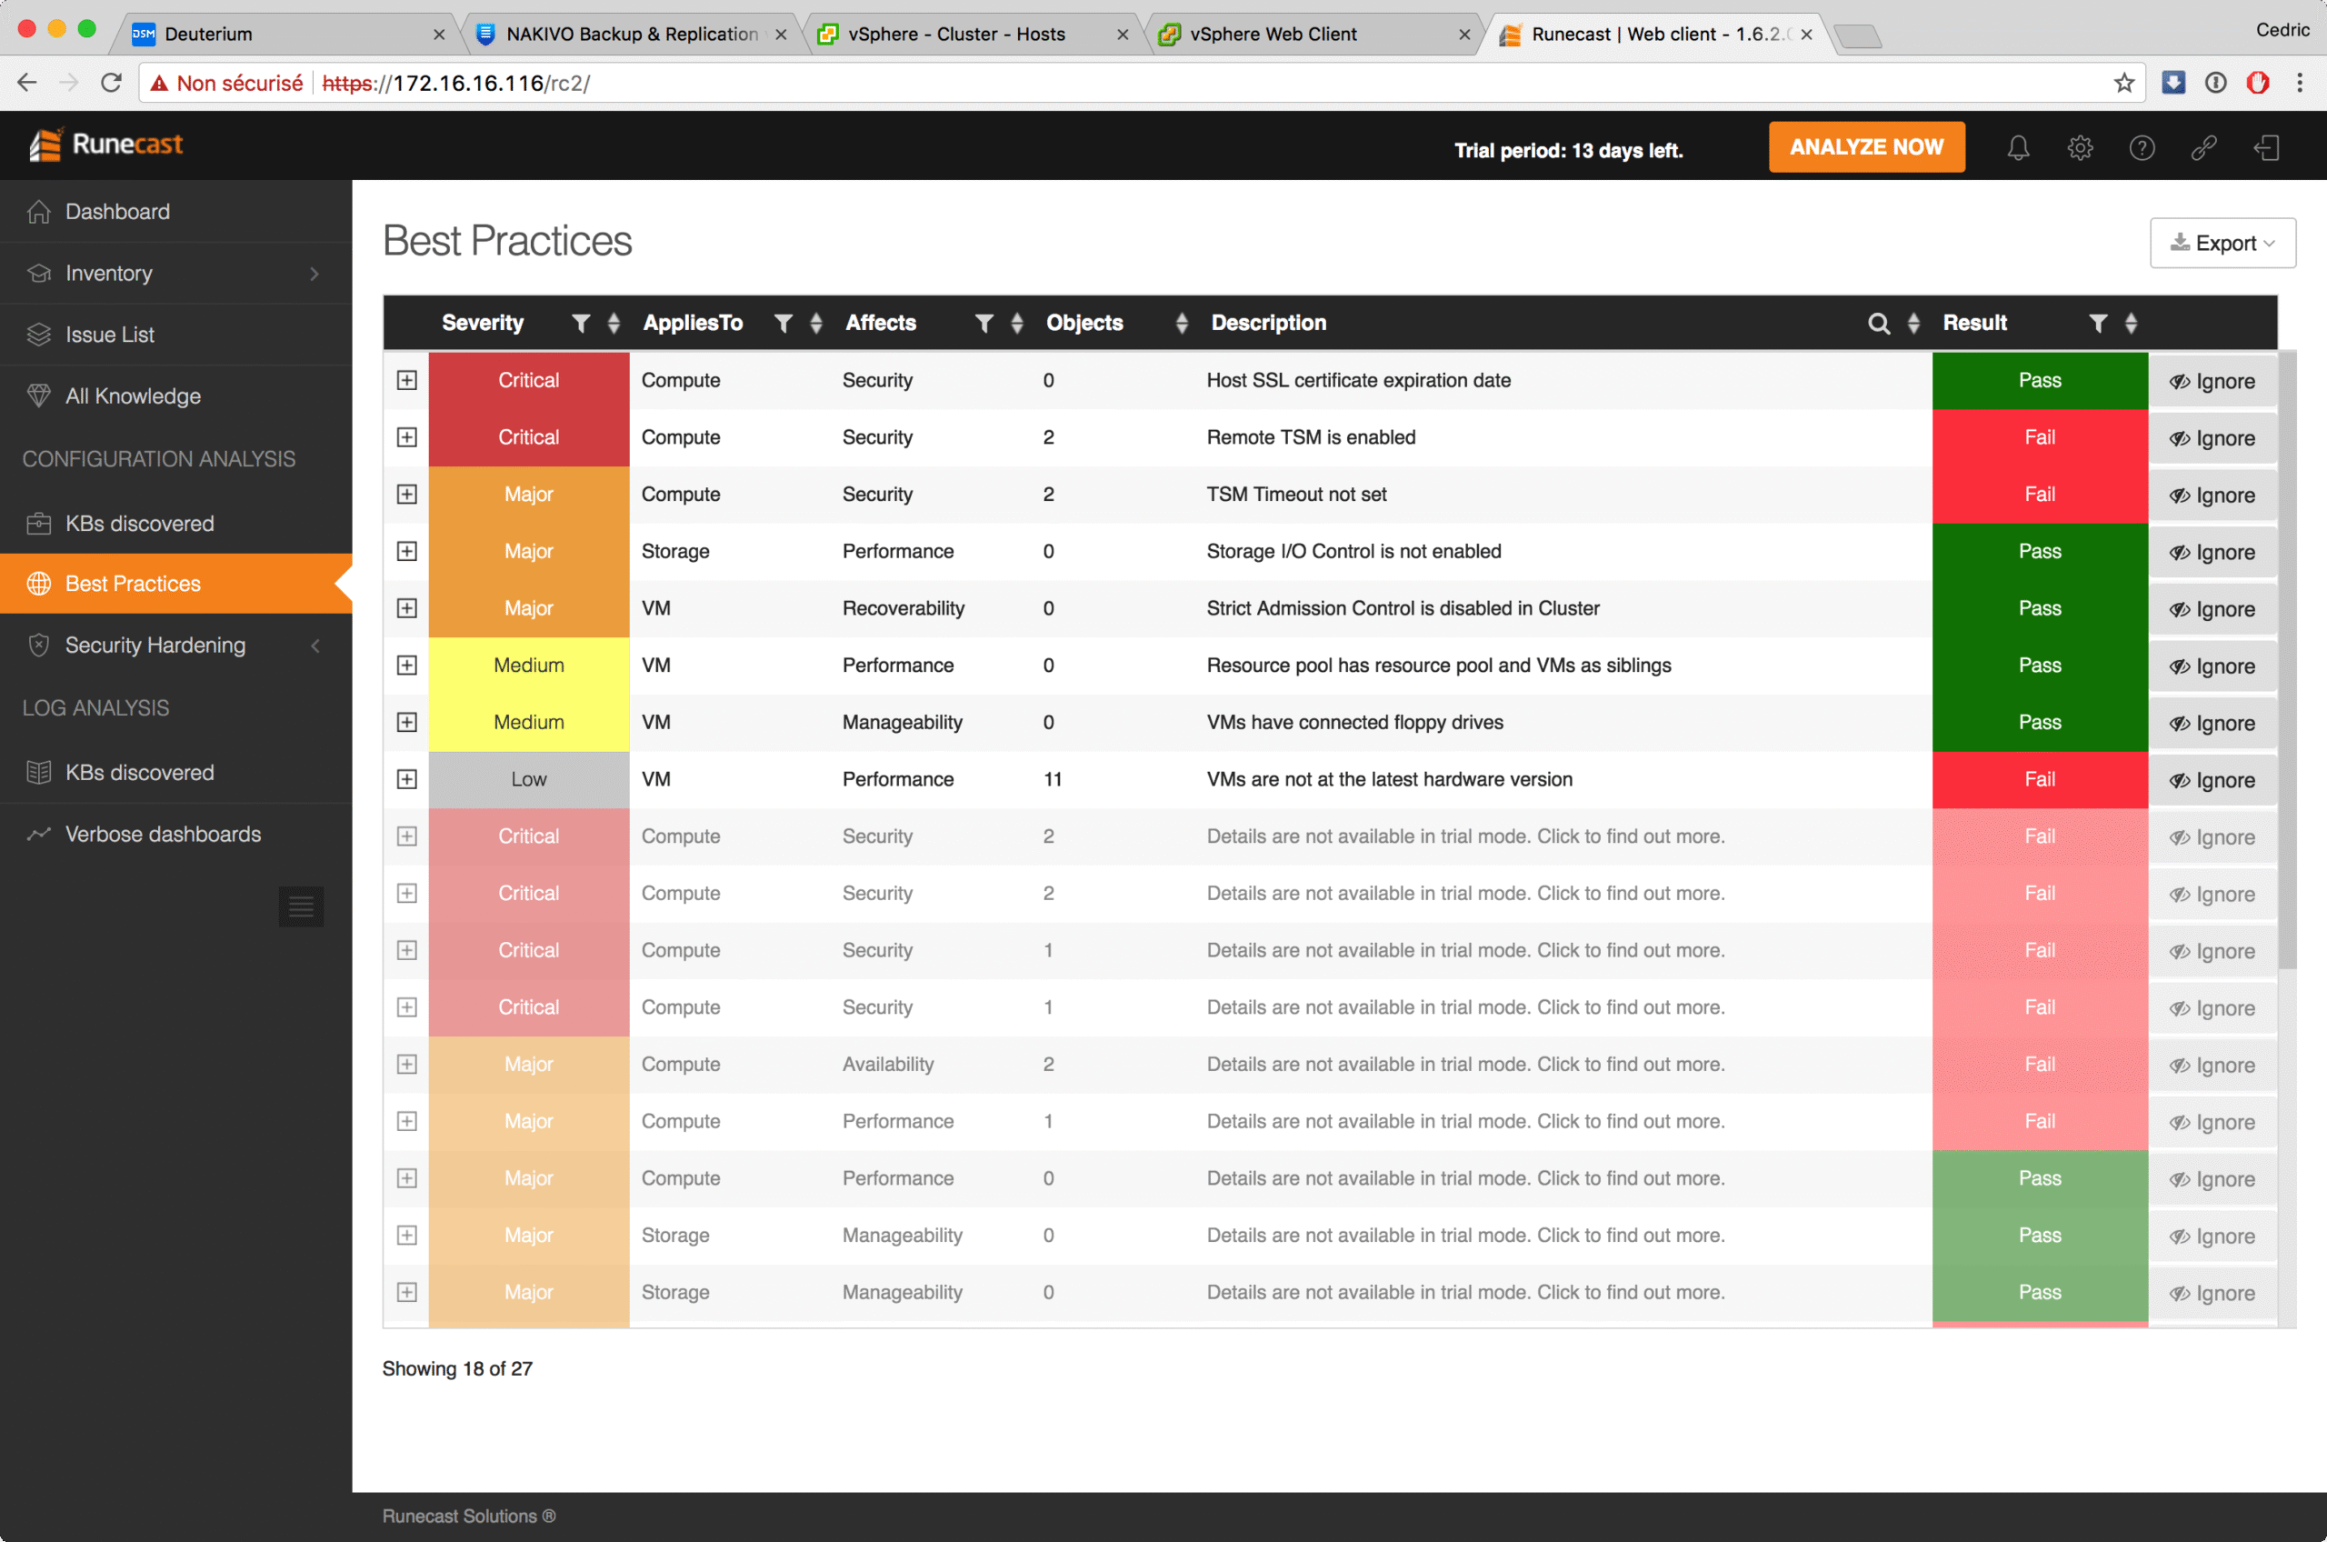2327x1542 pixels.
Task: Click the ANALYZE NOW button
Action: (x=1865, y=147)
